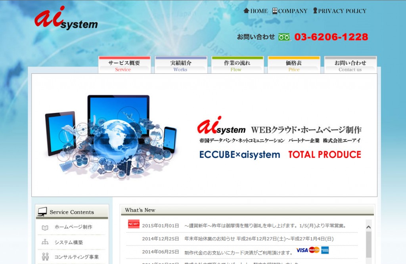The image size is (406, 264).
Task: Click the 2014年06月25日 news date
Action: pyautogui.click(x=161, y=252)
